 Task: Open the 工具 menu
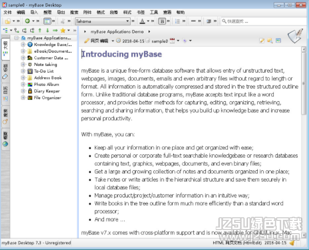point(154,12)
